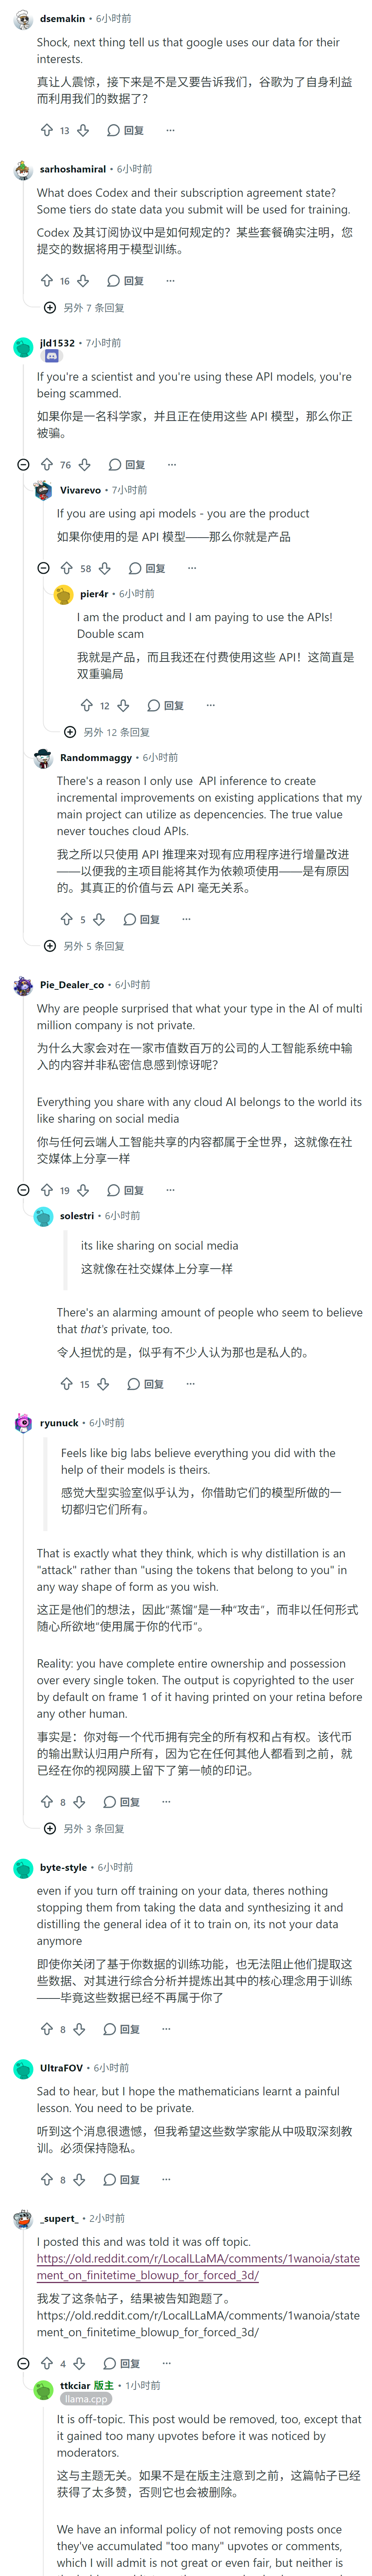
Task: Expand the 12 more replies under pier4r
Action: pyautogui.click(x=107, y=732)
